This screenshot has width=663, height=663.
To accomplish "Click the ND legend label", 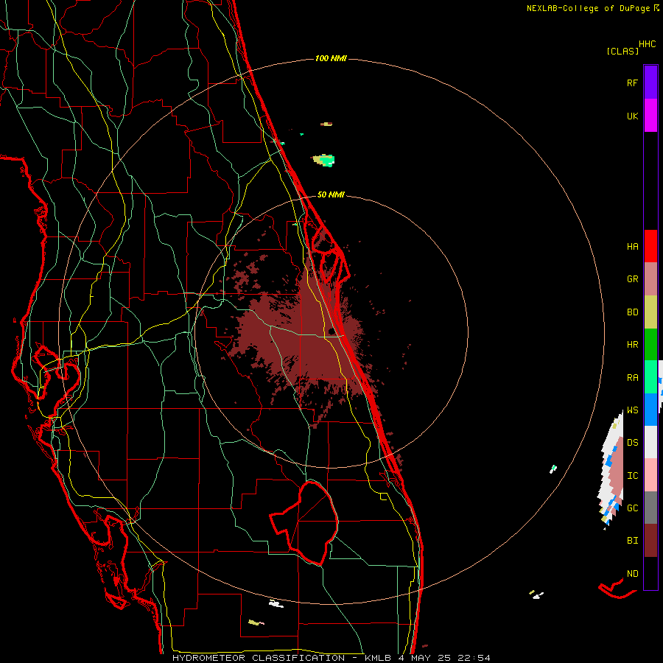I will (x=632, y=574).
